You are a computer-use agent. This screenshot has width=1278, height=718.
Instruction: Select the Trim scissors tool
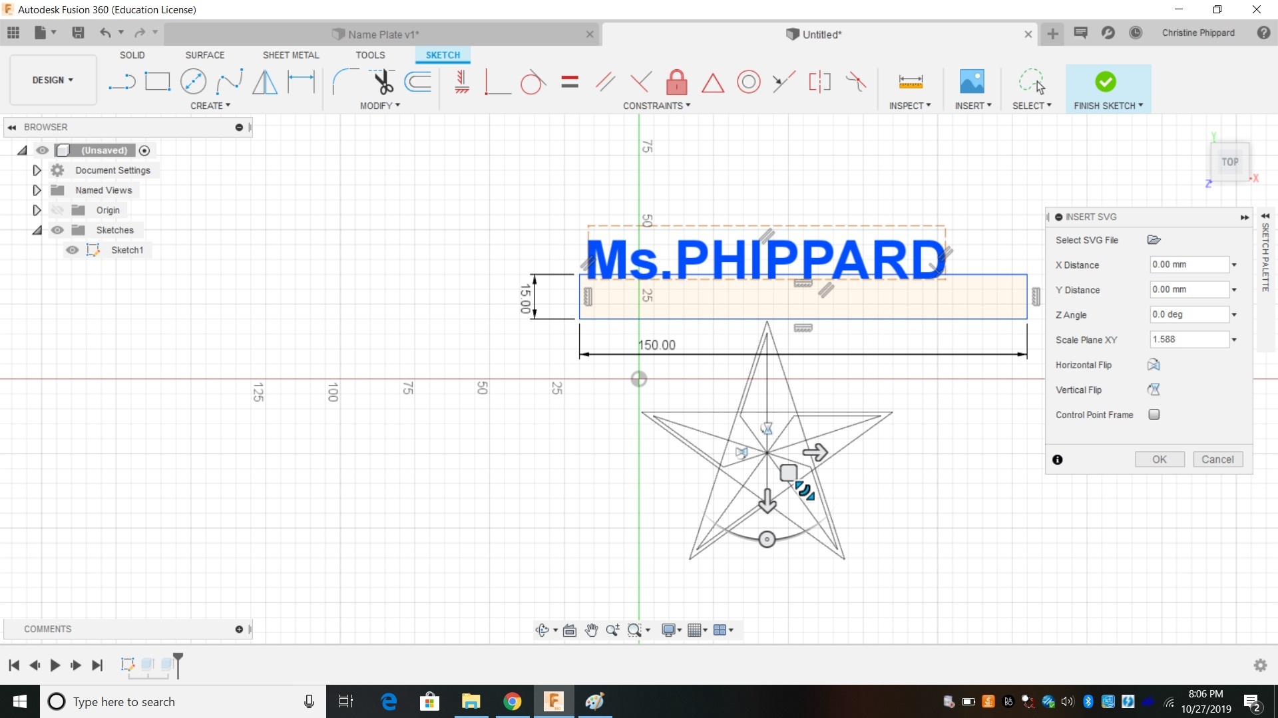coord(383,82)
